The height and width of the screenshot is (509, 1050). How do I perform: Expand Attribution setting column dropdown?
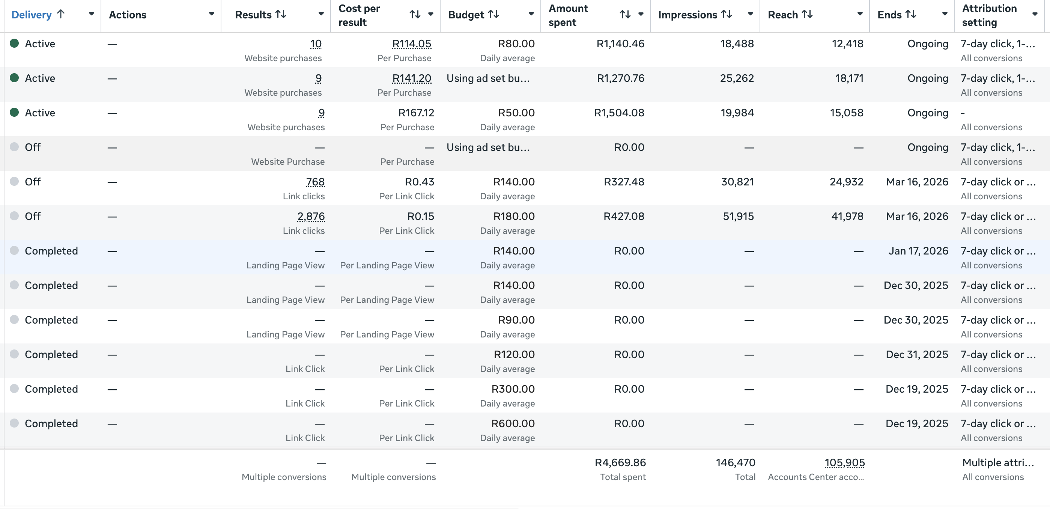pos(1035,14)
